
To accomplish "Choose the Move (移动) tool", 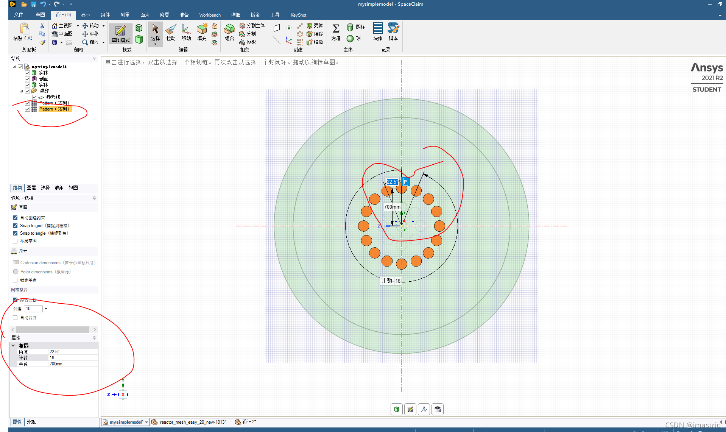I will [x=186, y=32].
